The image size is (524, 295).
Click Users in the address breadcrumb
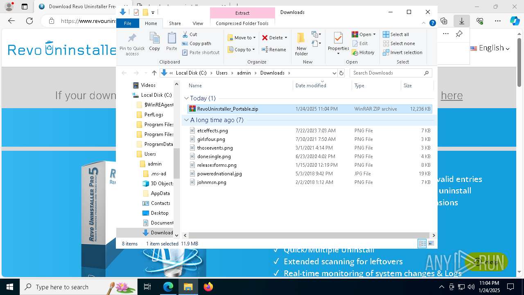[222, 73]
